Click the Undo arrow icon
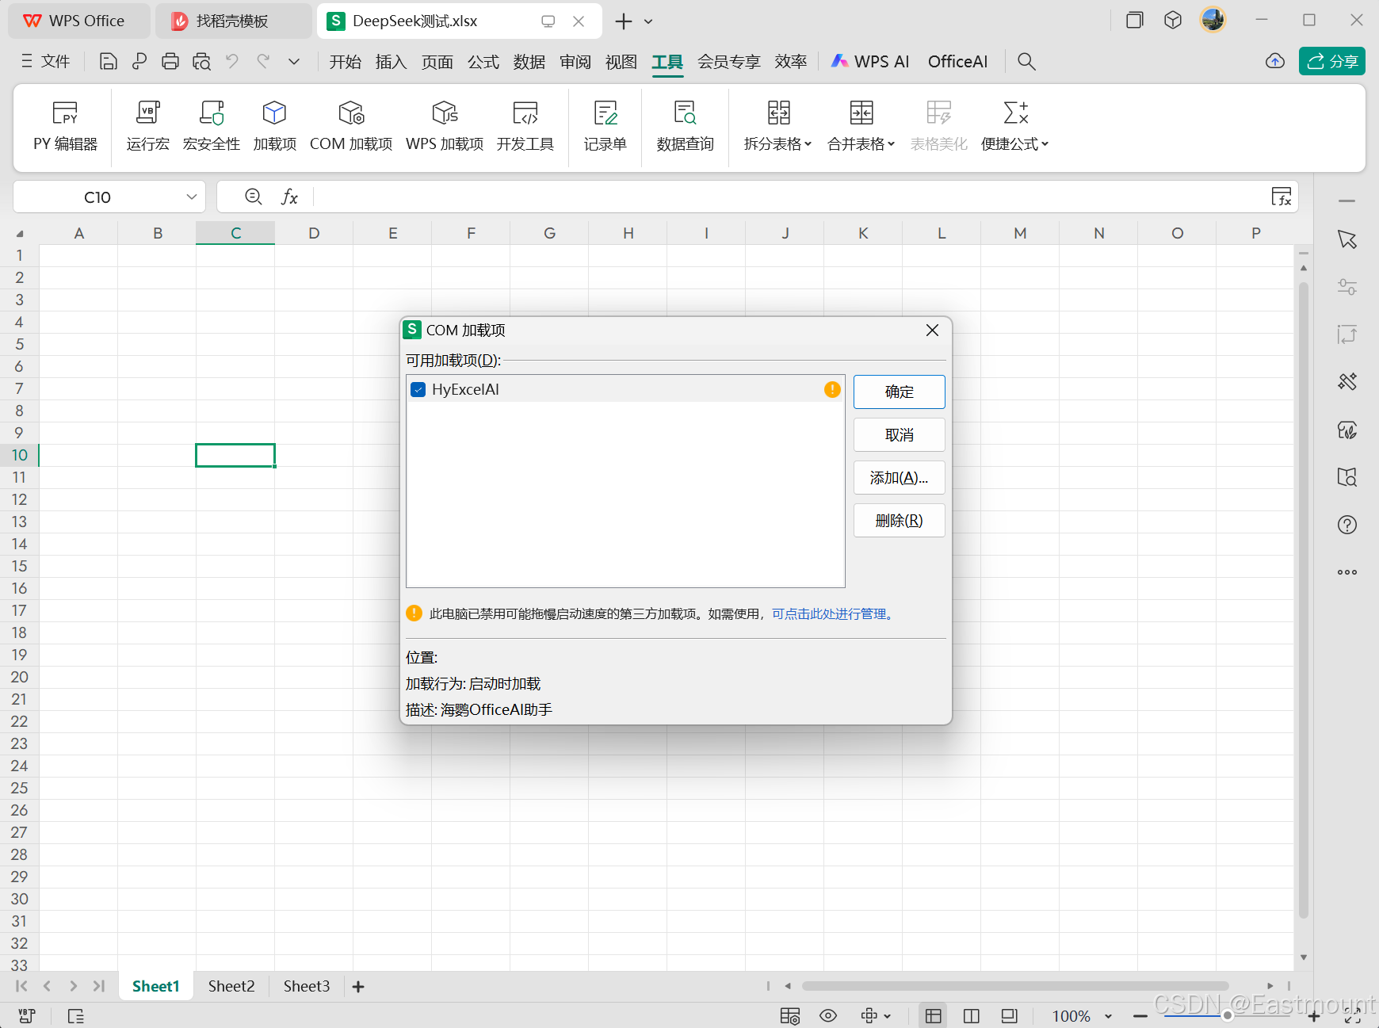 pyautogui.click(x=232, y=61)
